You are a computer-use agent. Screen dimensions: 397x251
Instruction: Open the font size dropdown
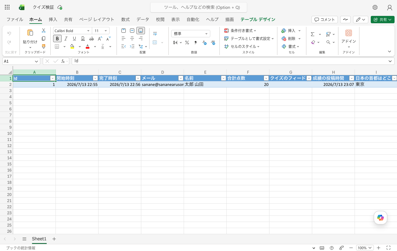(x=106, y=31)
